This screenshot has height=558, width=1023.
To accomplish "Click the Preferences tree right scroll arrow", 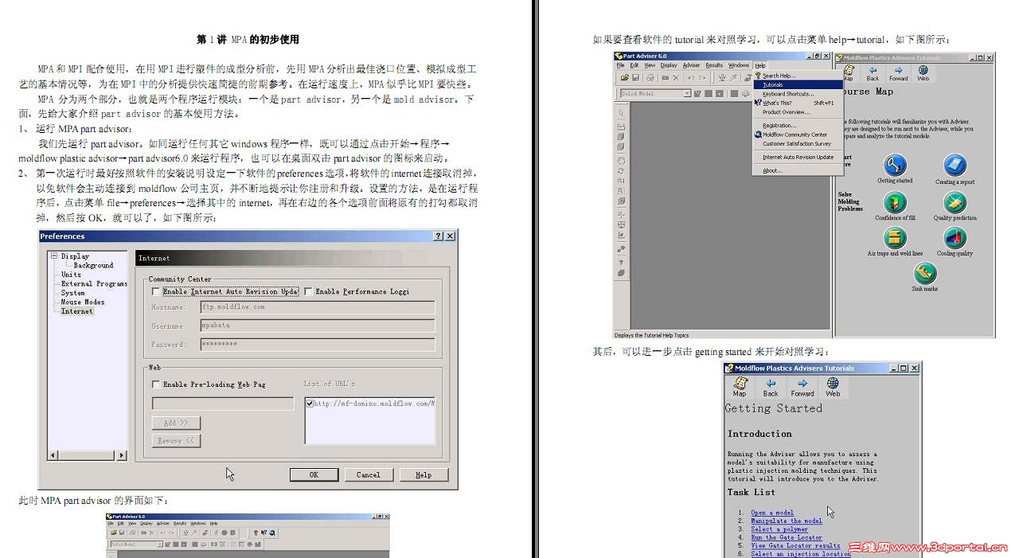I will click(x=122, y=455).
